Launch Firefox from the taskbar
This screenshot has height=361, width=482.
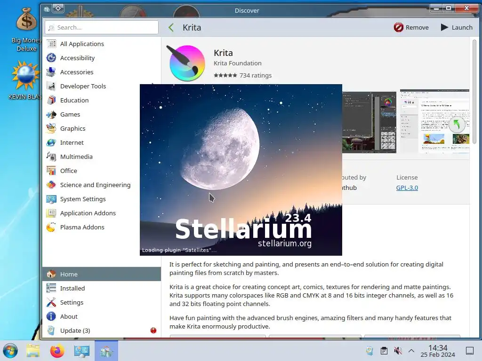coord(57,351)
